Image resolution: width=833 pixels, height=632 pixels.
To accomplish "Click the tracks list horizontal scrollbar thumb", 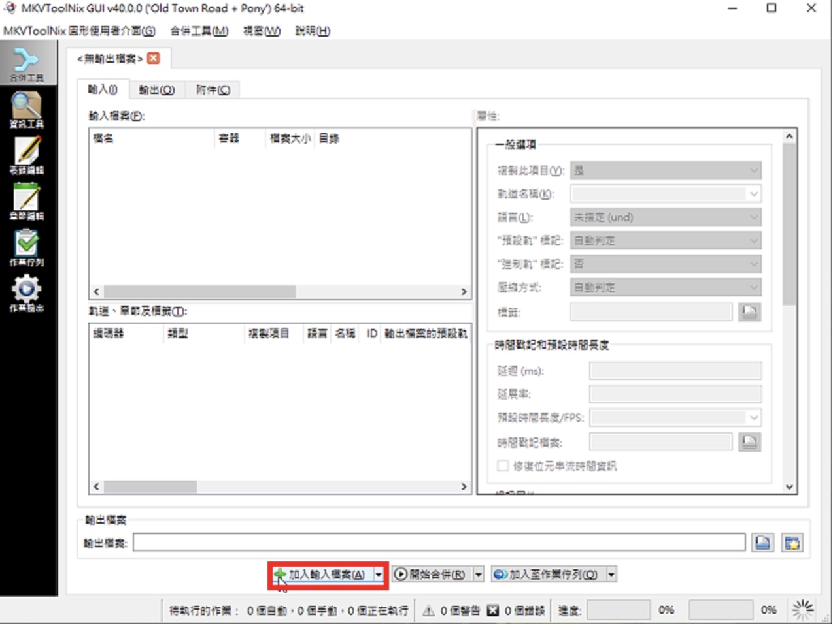I will click(x=150, y=486).
